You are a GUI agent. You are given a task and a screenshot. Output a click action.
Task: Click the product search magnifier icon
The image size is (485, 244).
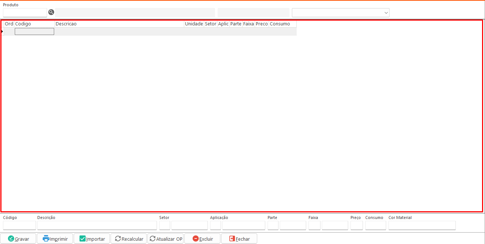(x=51, y=12)
